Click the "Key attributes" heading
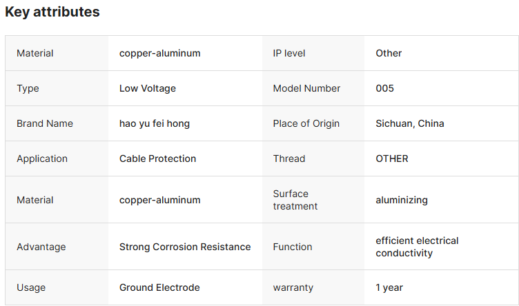Image resolution: width=519 pixels, height=306 pixels. (x=52, y=12)
